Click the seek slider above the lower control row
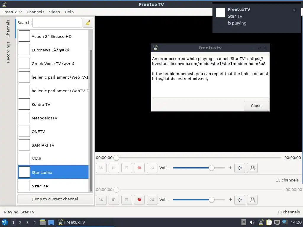The height and width of the screenshot is (227, 303). click(x=197, y=190)
